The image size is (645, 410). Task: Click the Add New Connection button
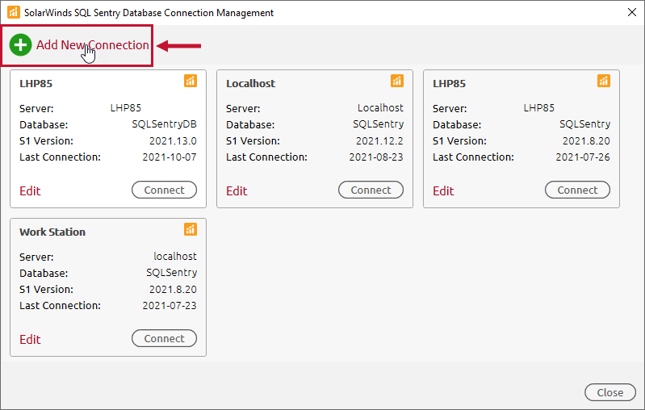[x=79, y=45]
